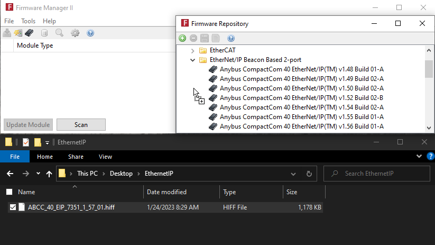Click Desktop in the address breadcrumb
Viewport: 435px width, 245px height.
tap(121, 174)
